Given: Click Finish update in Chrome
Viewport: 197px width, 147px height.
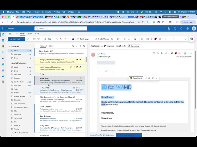Looking at the screenshot, I should click(x=188, y=22).
